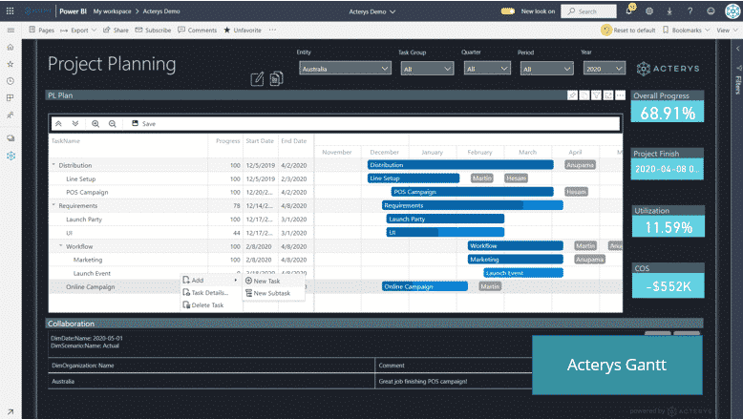Collapse all tasks with double-up chevron icon
Viewport: 743px width, 419px height.
pyautogui.click(x=59, y=124)
